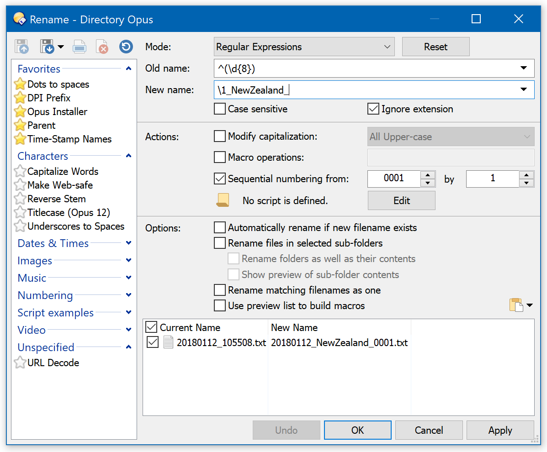The image size is (547, 452).
Task: Click the star beside Time-Stamp Names
Action: 20,139
